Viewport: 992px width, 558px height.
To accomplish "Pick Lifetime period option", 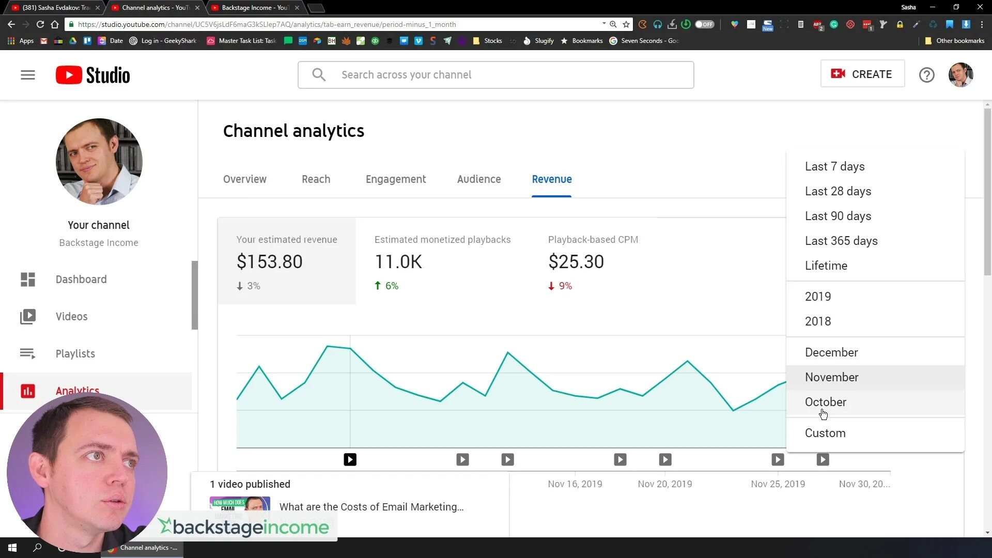I will coord(826,266).
